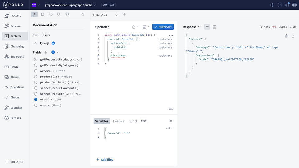Go to the Schema page
The width and height of the screenshot is (299, 168).
(x=15, y=26)
